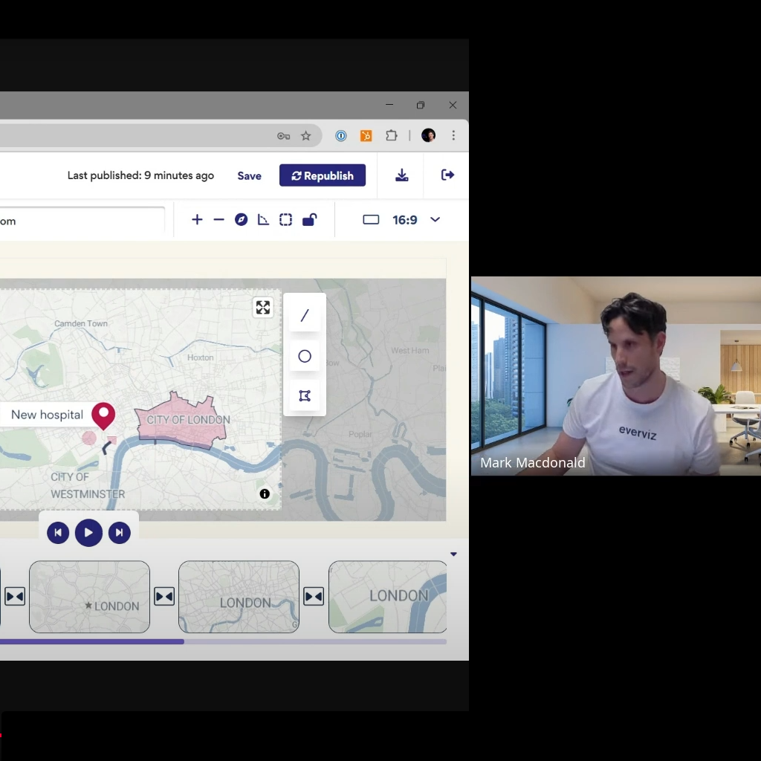Open saved passwords key icon
The height and width of the screenshot is (761, 761).
(x=283, y=136)
